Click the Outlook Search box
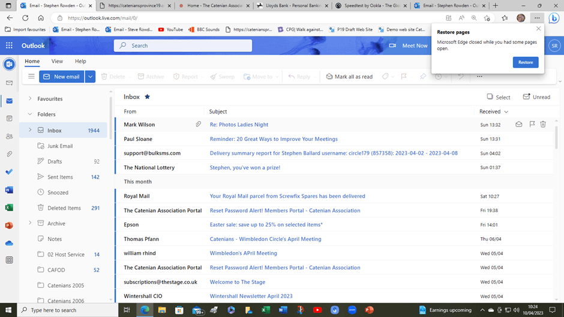The width and height of the screenshot is (564, 317). (x=183, y=46)
